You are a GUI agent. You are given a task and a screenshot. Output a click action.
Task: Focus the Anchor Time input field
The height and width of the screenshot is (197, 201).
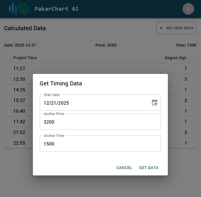[100, 144]
